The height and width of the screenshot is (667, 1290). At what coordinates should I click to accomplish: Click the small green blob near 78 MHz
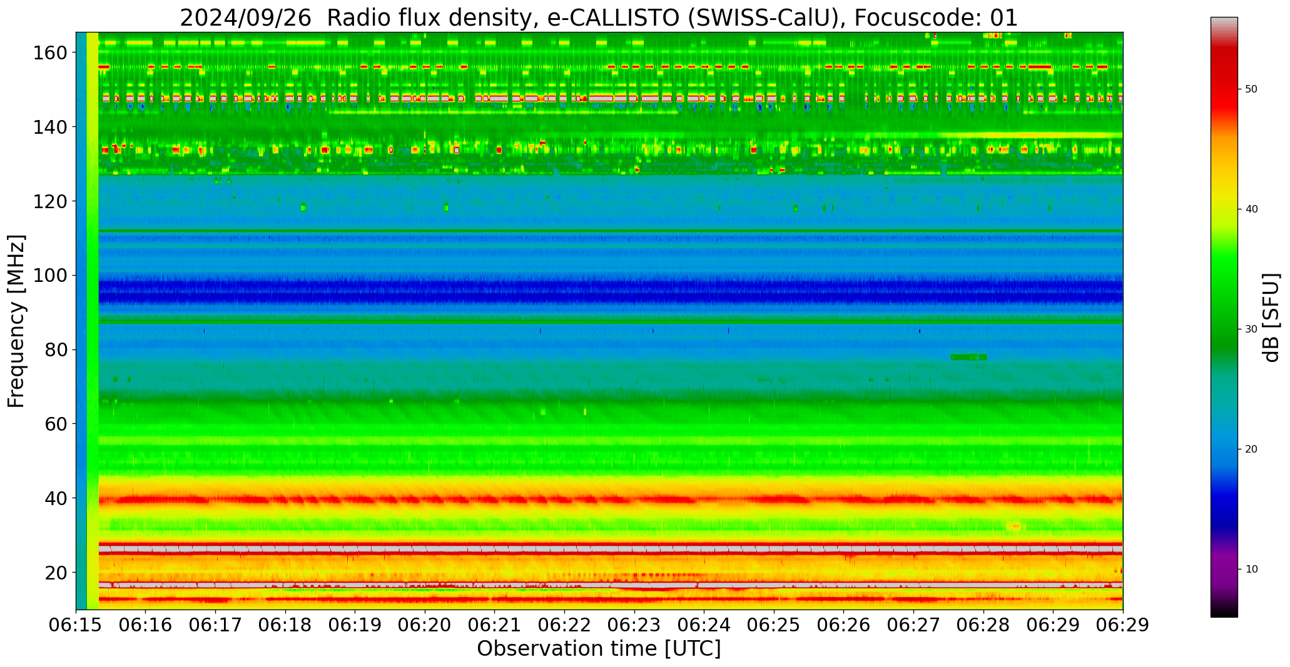pyautogui.click(x=968, y=357)
